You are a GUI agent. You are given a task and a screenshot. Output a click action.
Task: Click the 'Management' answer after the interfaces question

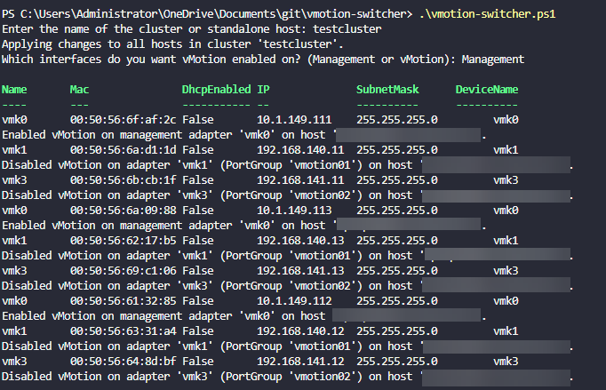(490, 60)
